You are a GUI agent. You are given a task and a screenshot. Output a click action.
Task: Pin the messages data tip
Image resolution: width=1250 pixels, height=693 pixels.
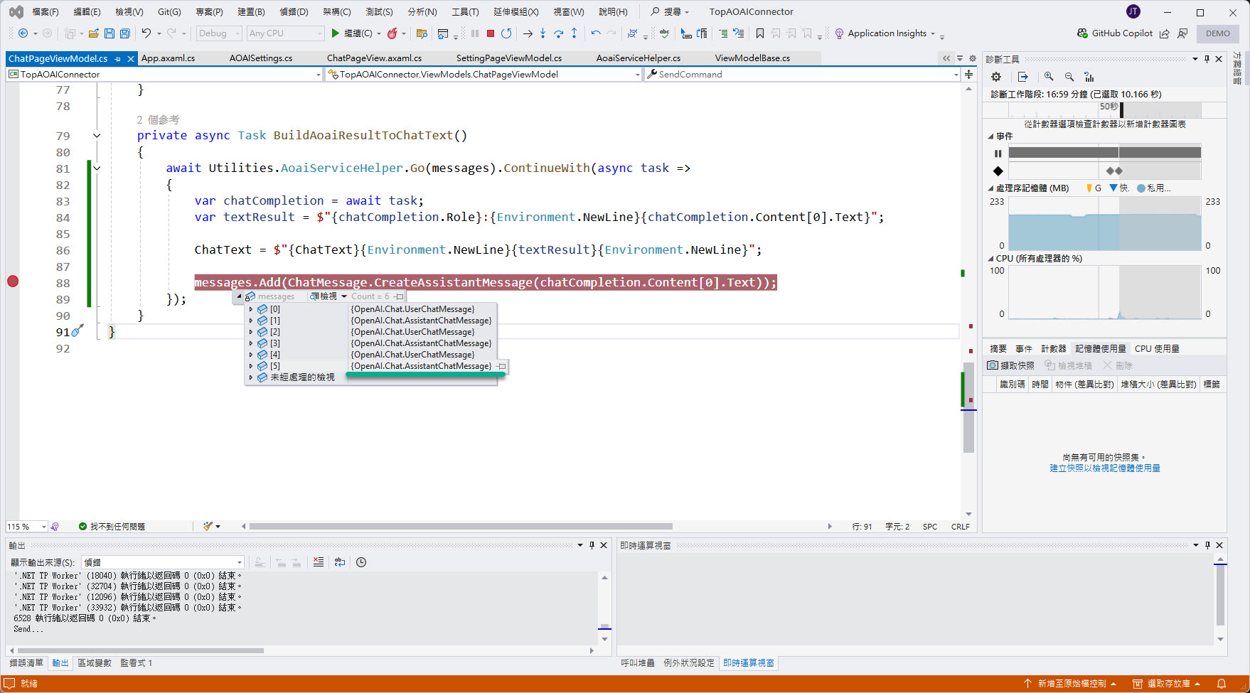coord(400,296)
